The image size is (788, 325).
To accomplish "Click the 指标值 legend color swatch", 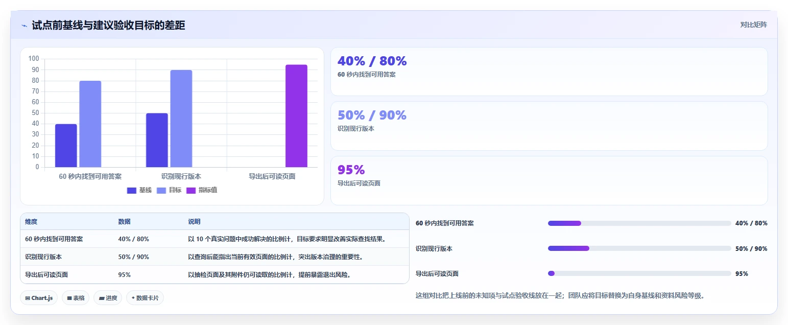I will pos(191,190).
